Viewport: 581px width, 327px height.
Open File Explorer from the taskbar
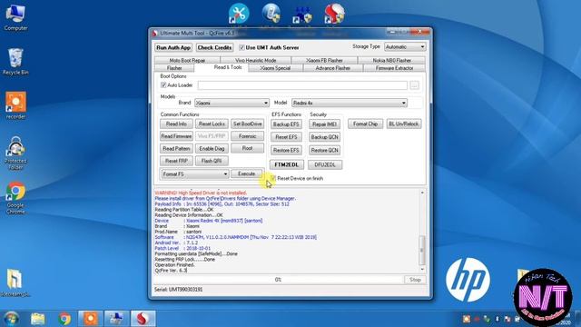tap(38, 319)
